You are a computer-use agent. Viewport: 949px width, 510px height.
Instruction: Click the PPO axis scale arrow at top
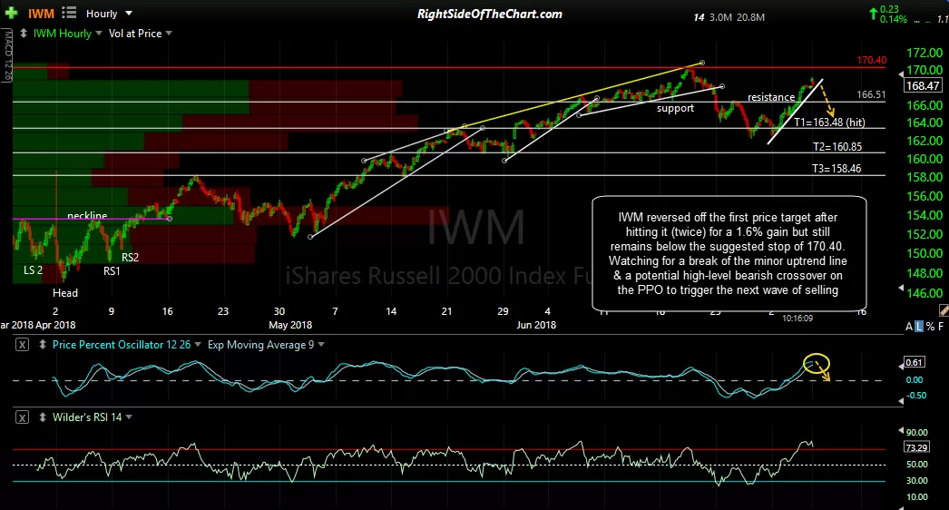point(900,366)
